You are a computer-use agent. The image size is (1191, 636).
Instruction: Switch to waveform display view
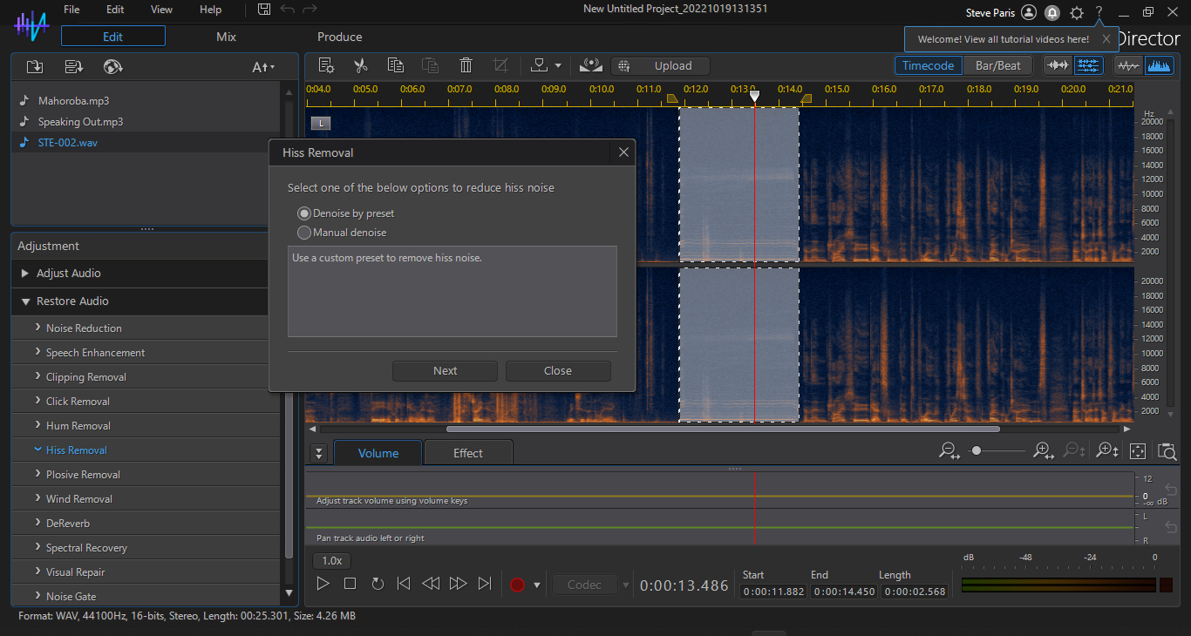[1128, 65]
